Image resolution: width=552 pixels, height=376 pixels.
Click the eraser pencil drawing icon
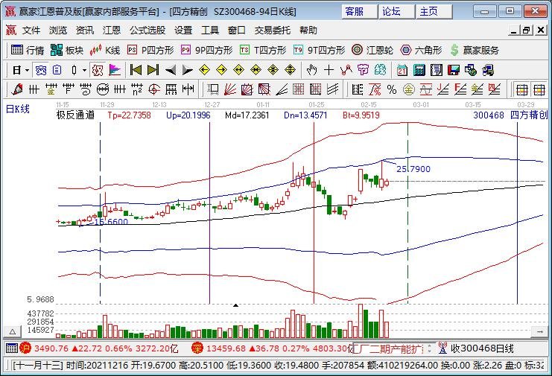pos(17,89)
